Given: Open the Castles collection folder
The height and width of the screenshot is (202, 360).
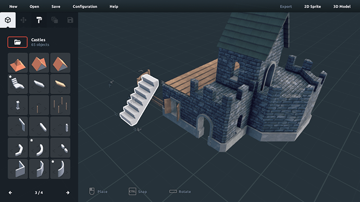Looking at the screenshot, I should pos(17,42).
